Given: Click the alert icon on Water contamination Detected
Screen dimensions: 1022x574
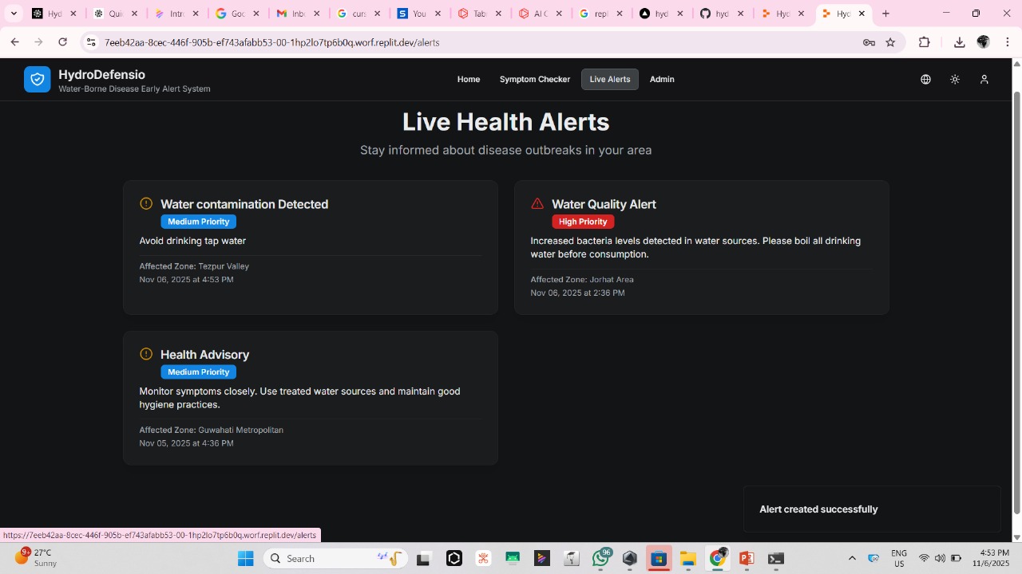Looking at the screenshot, I should pyautogui.click(x=146, y=203).
